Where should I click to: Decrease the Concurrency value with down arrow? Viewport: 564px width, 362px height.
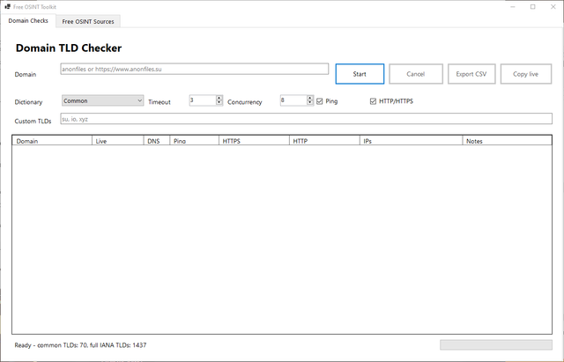[x=310, y=102]
